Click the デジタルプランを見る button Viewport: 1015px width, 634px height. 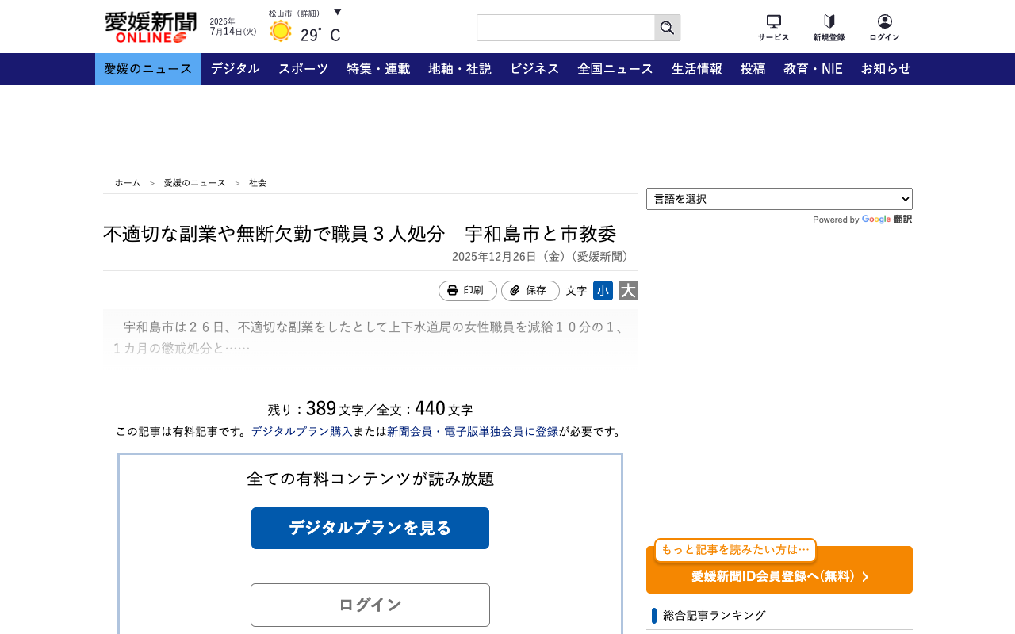coord(370,529)
